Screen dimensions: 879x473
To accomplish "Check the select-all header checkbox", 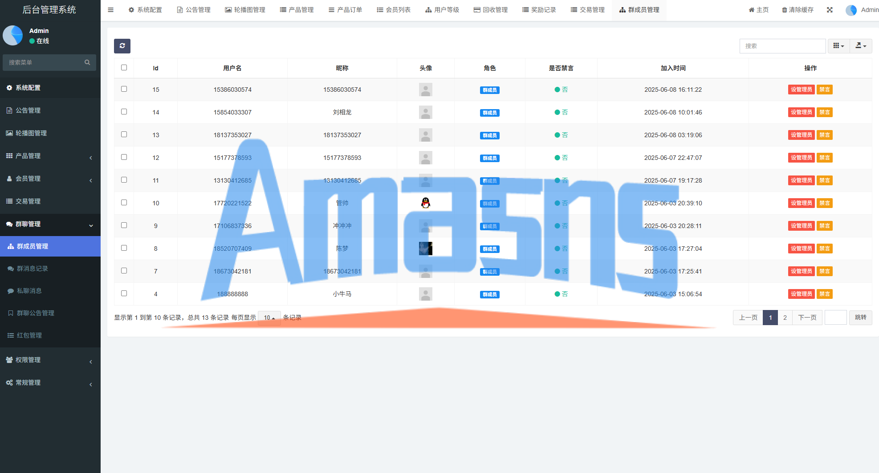I will tap(124, 68).
